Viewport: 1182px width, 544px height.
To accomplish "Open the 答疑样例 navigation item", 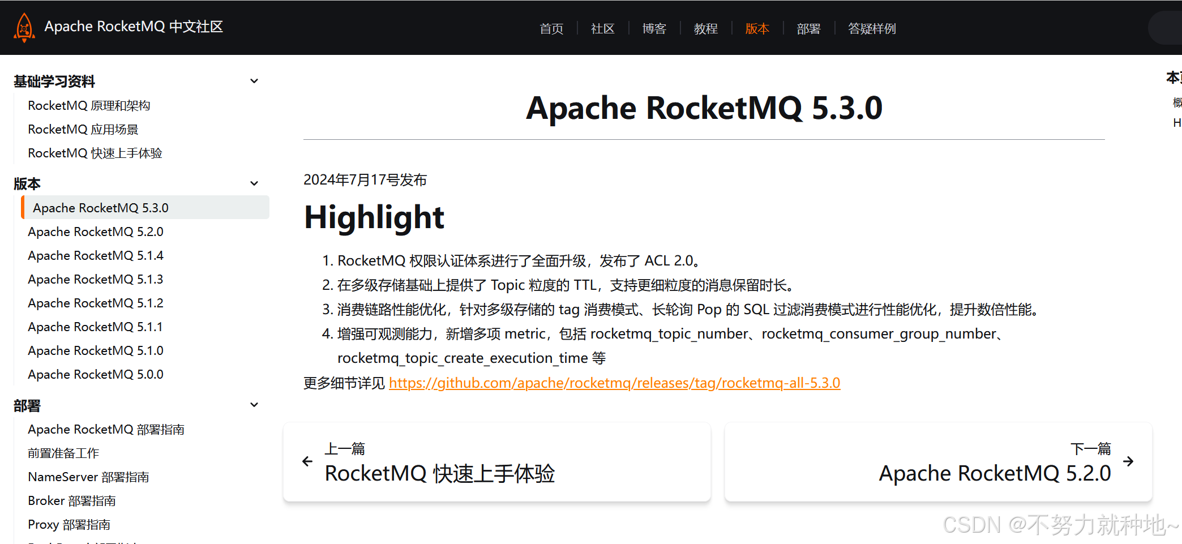I will 872,28.
